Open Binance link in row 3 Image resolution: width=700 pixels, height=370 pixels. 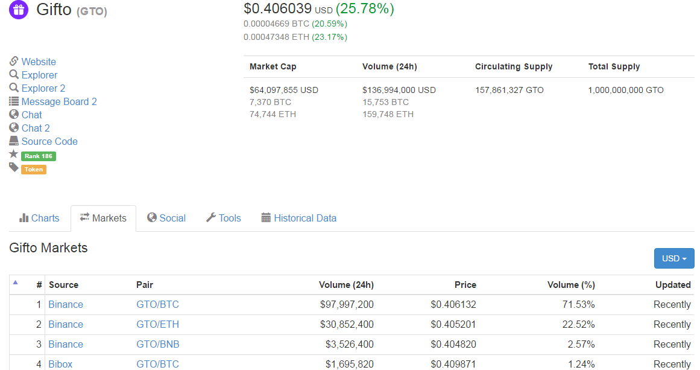(66, 344)
